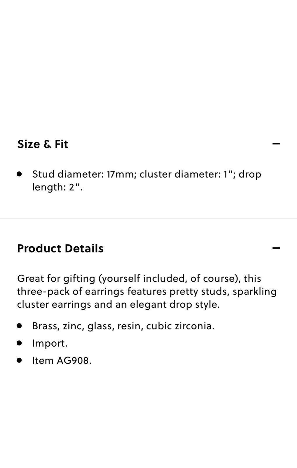The image size is (297, 468).
Task: Click the bullet before Stud diameter
Action: tap(20, 174)
